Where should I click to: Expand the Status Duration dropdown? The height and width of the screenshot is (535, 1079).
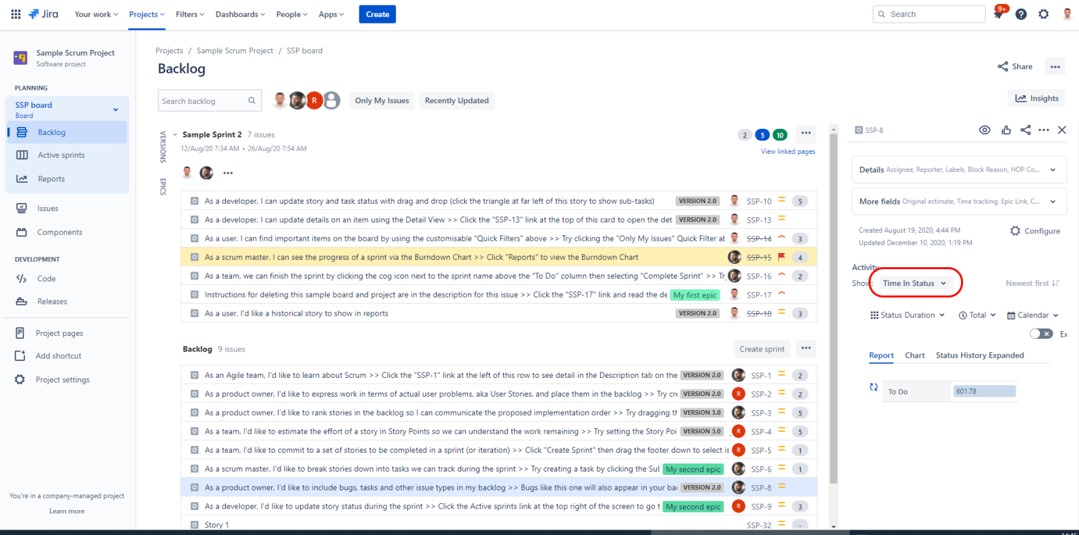908,315
